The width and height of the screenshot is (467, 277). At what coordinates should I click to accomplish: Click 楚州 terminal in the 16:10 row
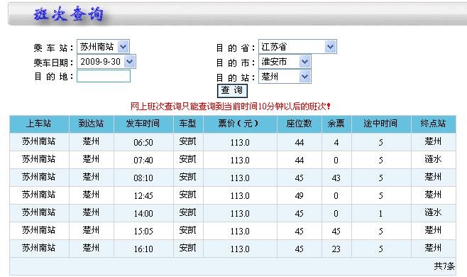point(434,248)
